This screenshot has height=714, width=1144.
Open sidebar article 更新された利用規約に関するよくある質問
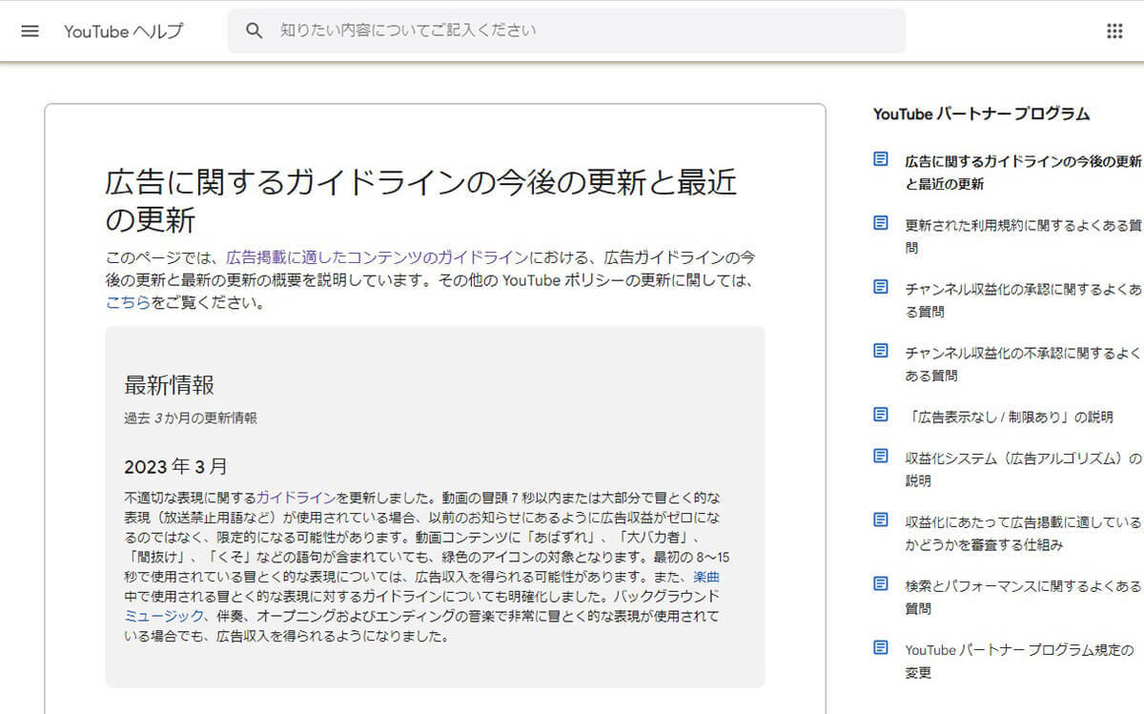click(1023, 236)
